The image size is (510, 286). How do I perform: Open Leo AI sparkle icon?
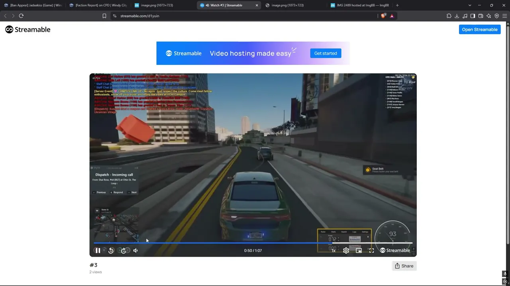tap(489, 16)
